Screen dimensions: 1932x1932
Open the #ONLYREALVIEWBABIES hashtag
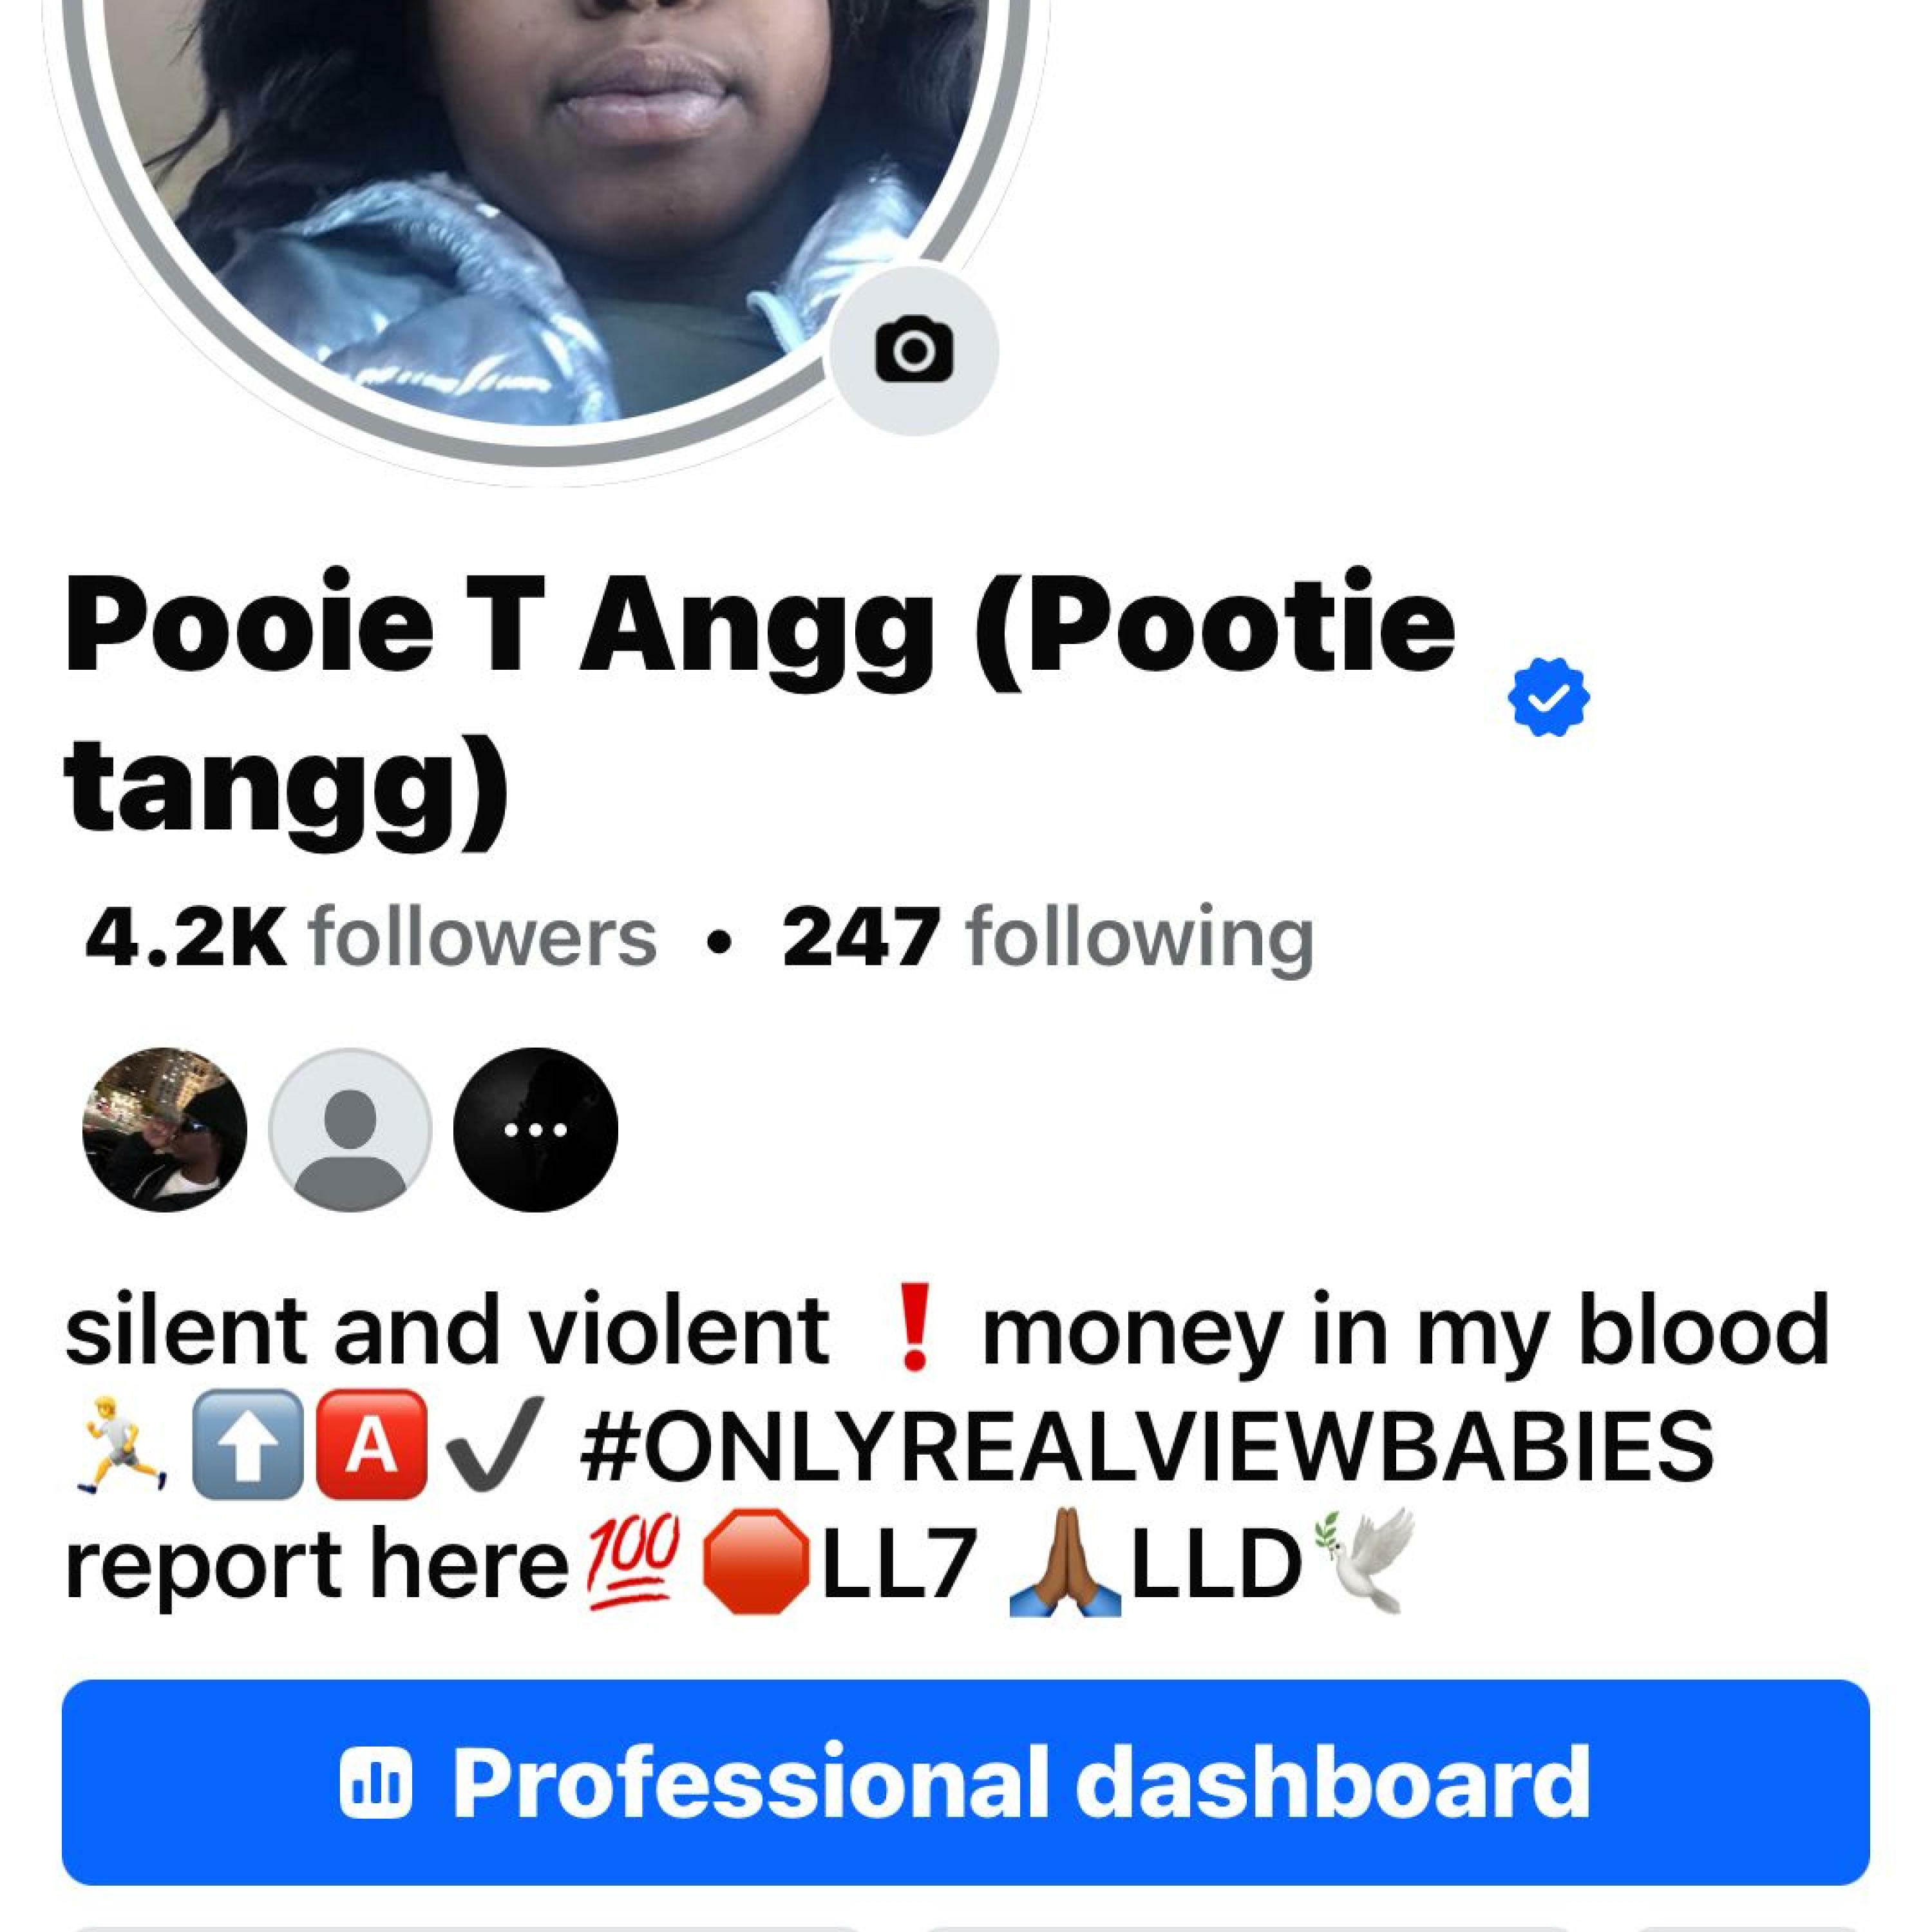coord(1146,1446)
